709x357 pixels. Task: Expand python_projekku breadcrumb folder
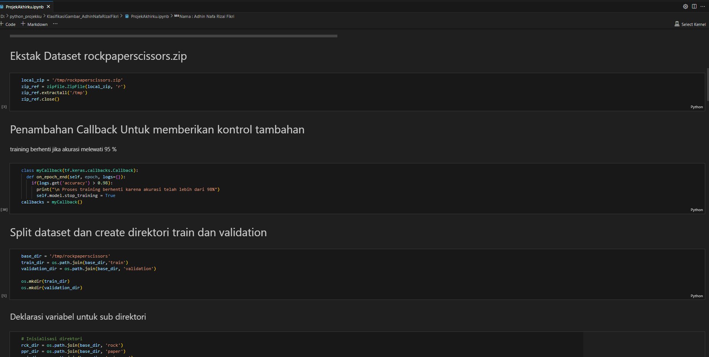26,16
